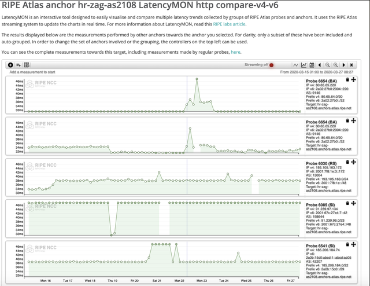Click the add group icon in toolbar
Screen dimensions: 370x286
[x=18, y=65]
